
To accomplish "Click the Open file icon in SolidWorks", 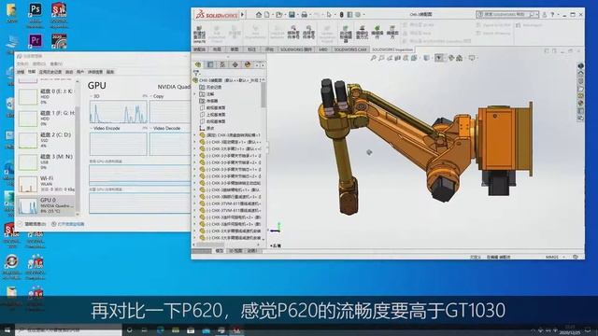I will tap(278, 15).
